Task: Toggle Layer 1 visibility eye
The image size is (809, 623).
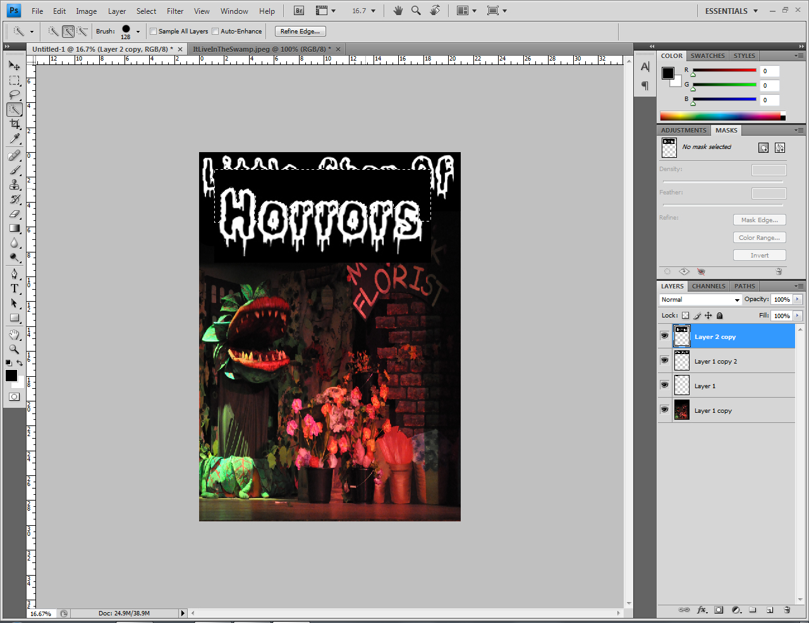Action: (664, 385)
